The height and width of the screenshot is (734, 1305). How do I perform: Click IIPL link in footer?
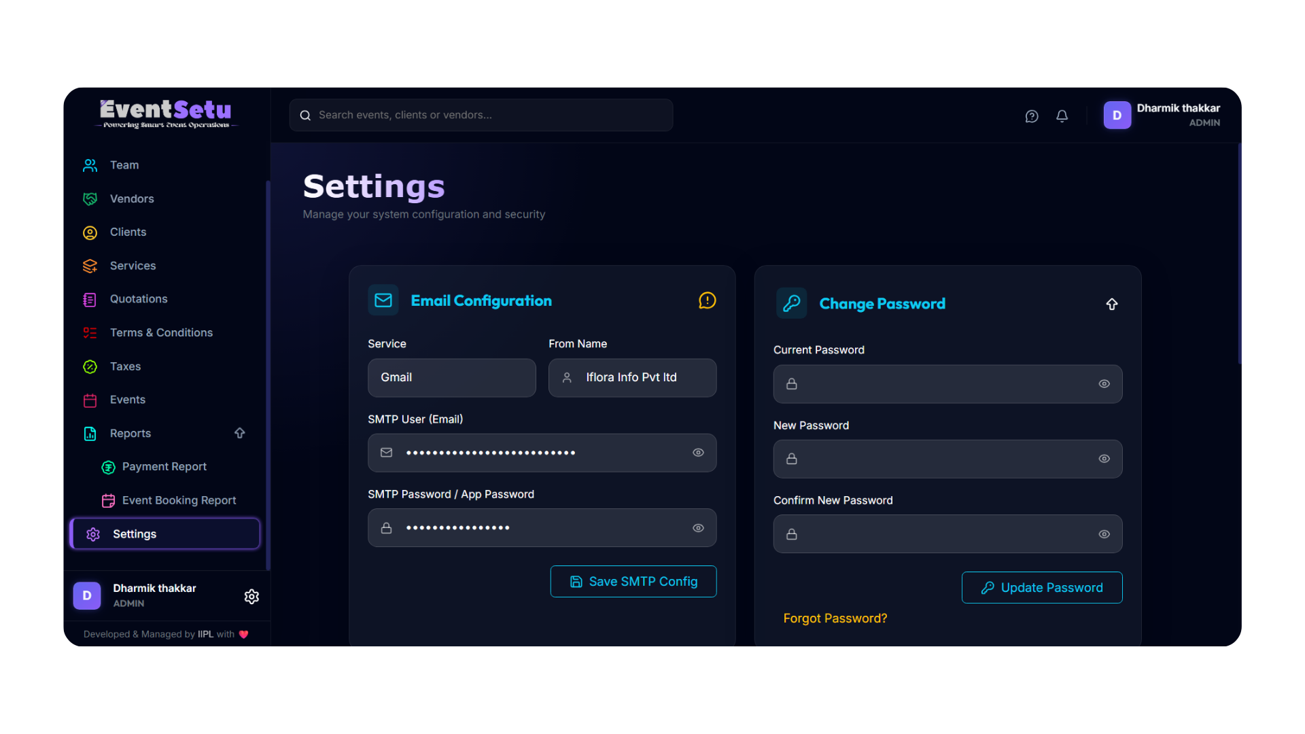(x=206, y=634)
